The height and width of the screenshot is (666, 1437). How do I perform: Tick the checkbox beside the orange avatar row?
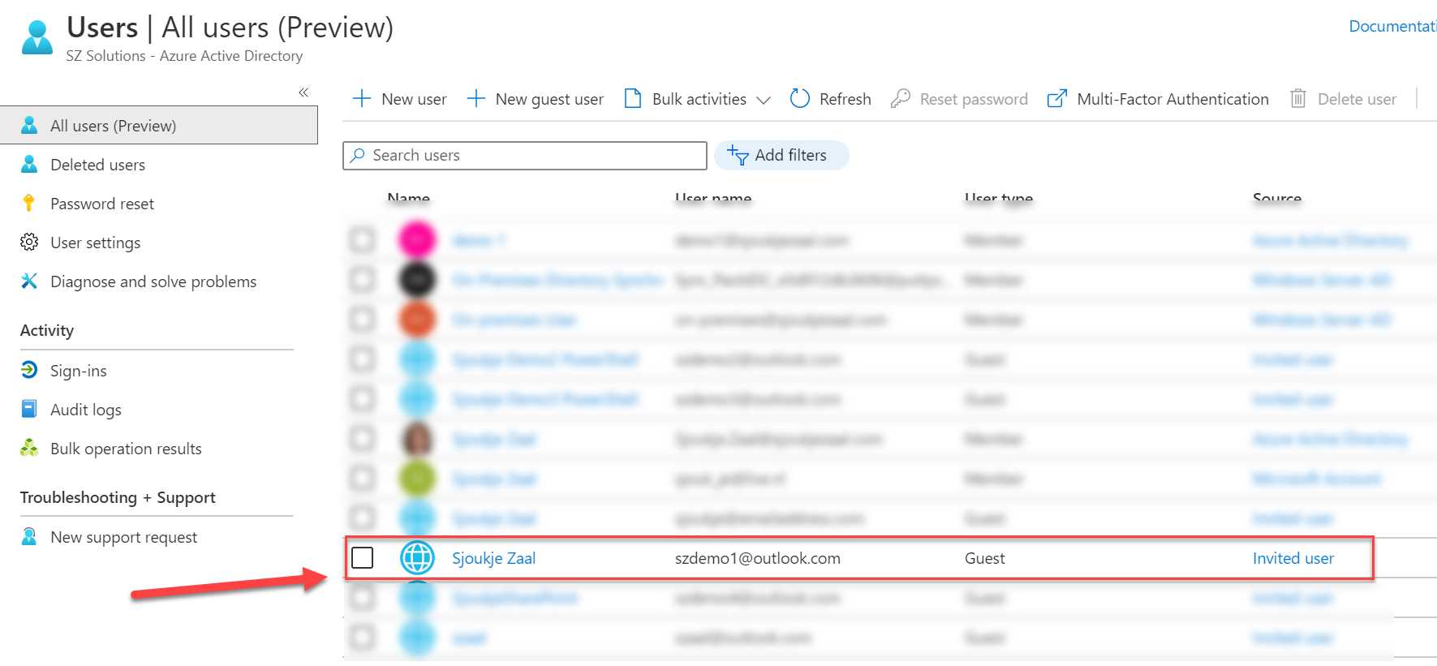click(363, 320)
